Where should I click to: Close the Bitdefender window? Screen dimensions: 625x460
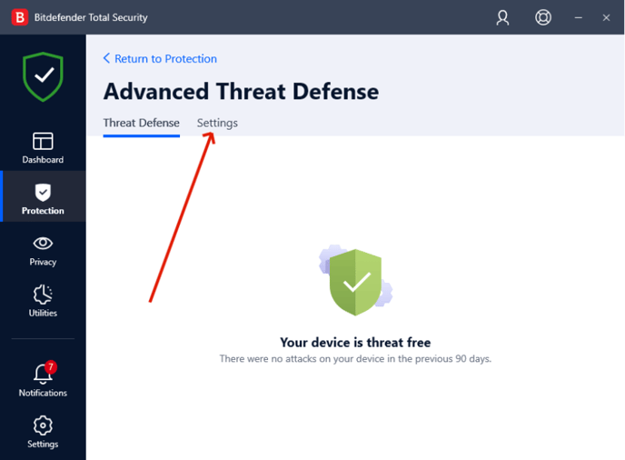[x=606, y=17]
